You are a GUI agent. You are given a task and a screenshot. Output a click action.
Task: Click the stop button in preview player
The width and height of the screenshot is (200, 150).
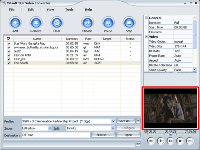click(180, 141)
